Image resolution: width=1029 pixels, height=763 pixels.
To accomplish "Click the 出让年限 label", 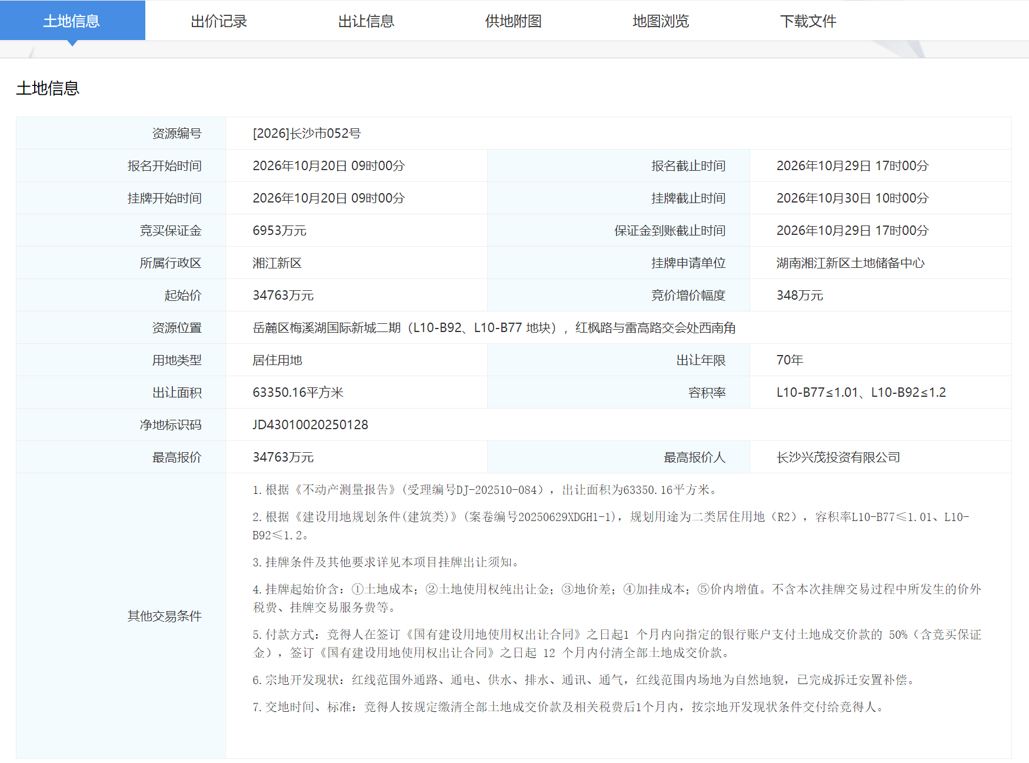I will coord(701,360).
